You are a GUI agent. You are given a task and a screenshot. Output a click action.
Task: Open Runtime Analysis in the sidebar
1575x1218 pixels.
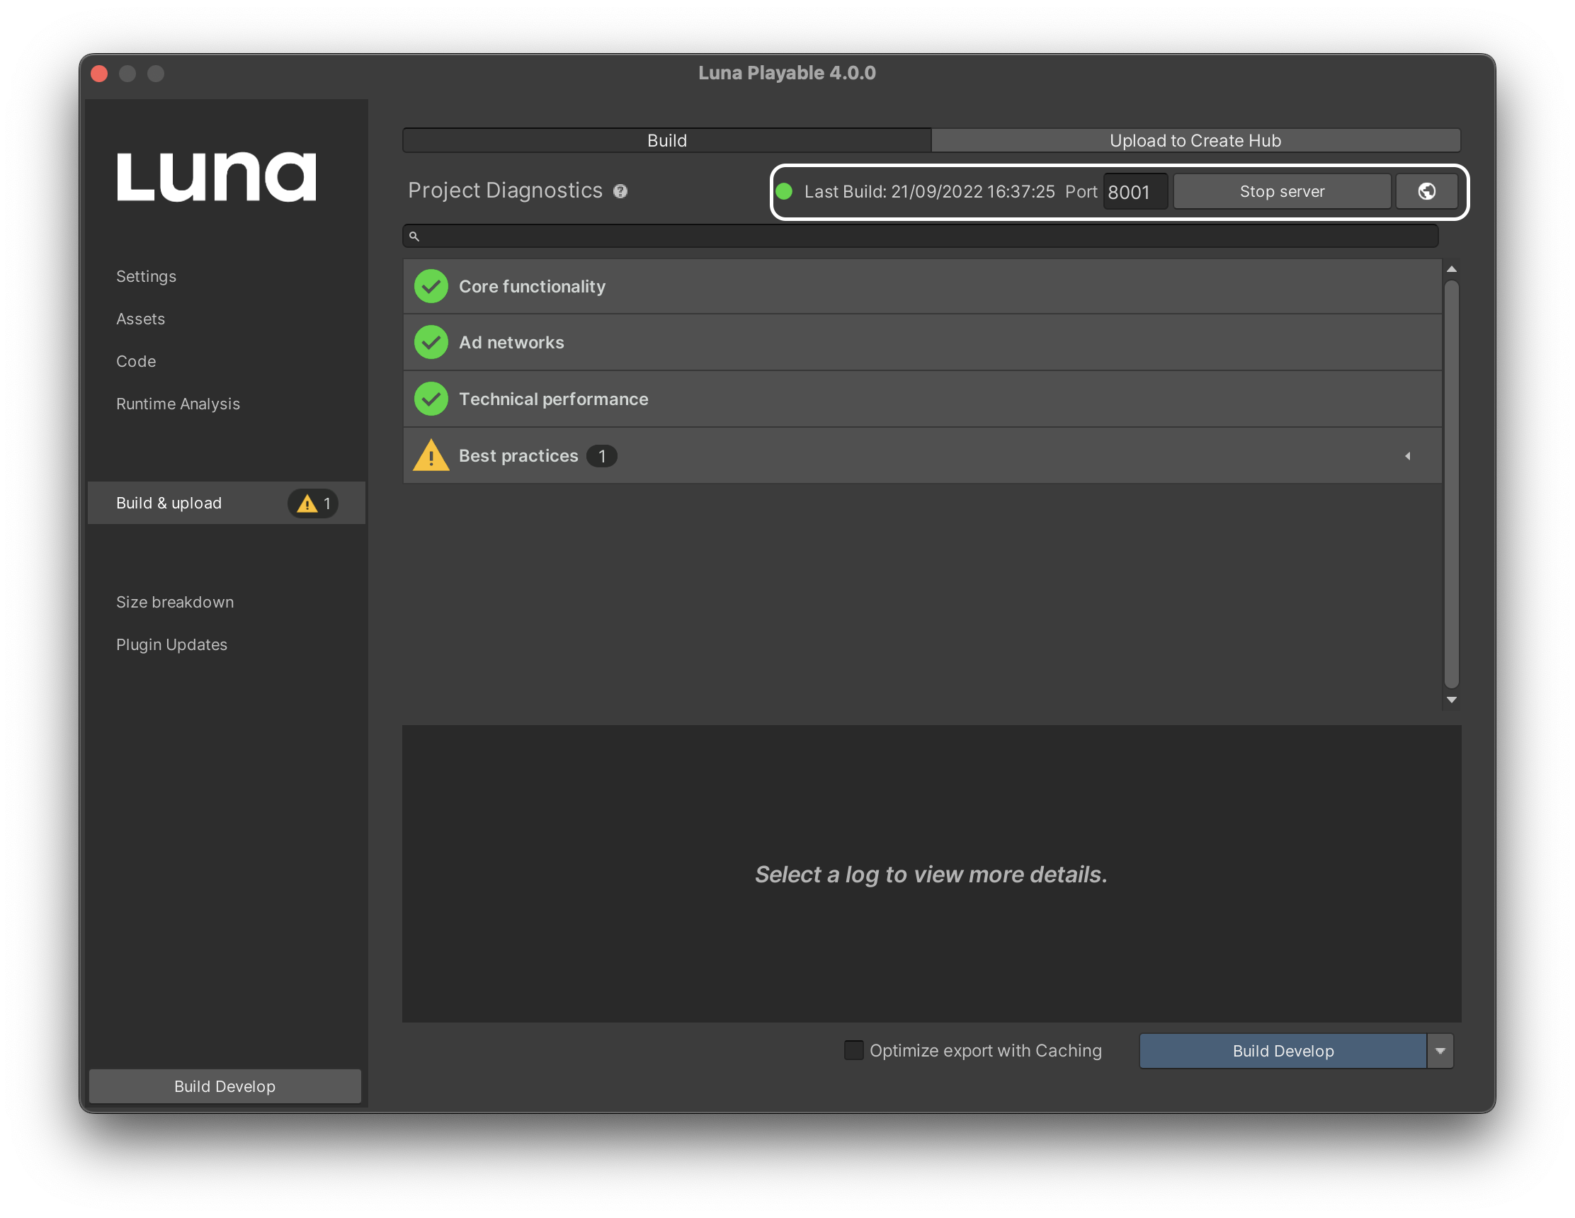(x=178, y=404)
